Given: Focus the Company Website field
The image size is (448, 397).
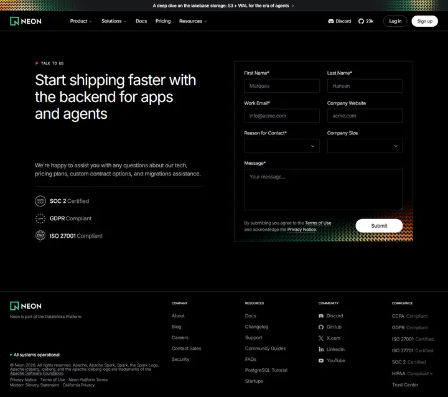Looking at the screenshot, I should 365,116.
